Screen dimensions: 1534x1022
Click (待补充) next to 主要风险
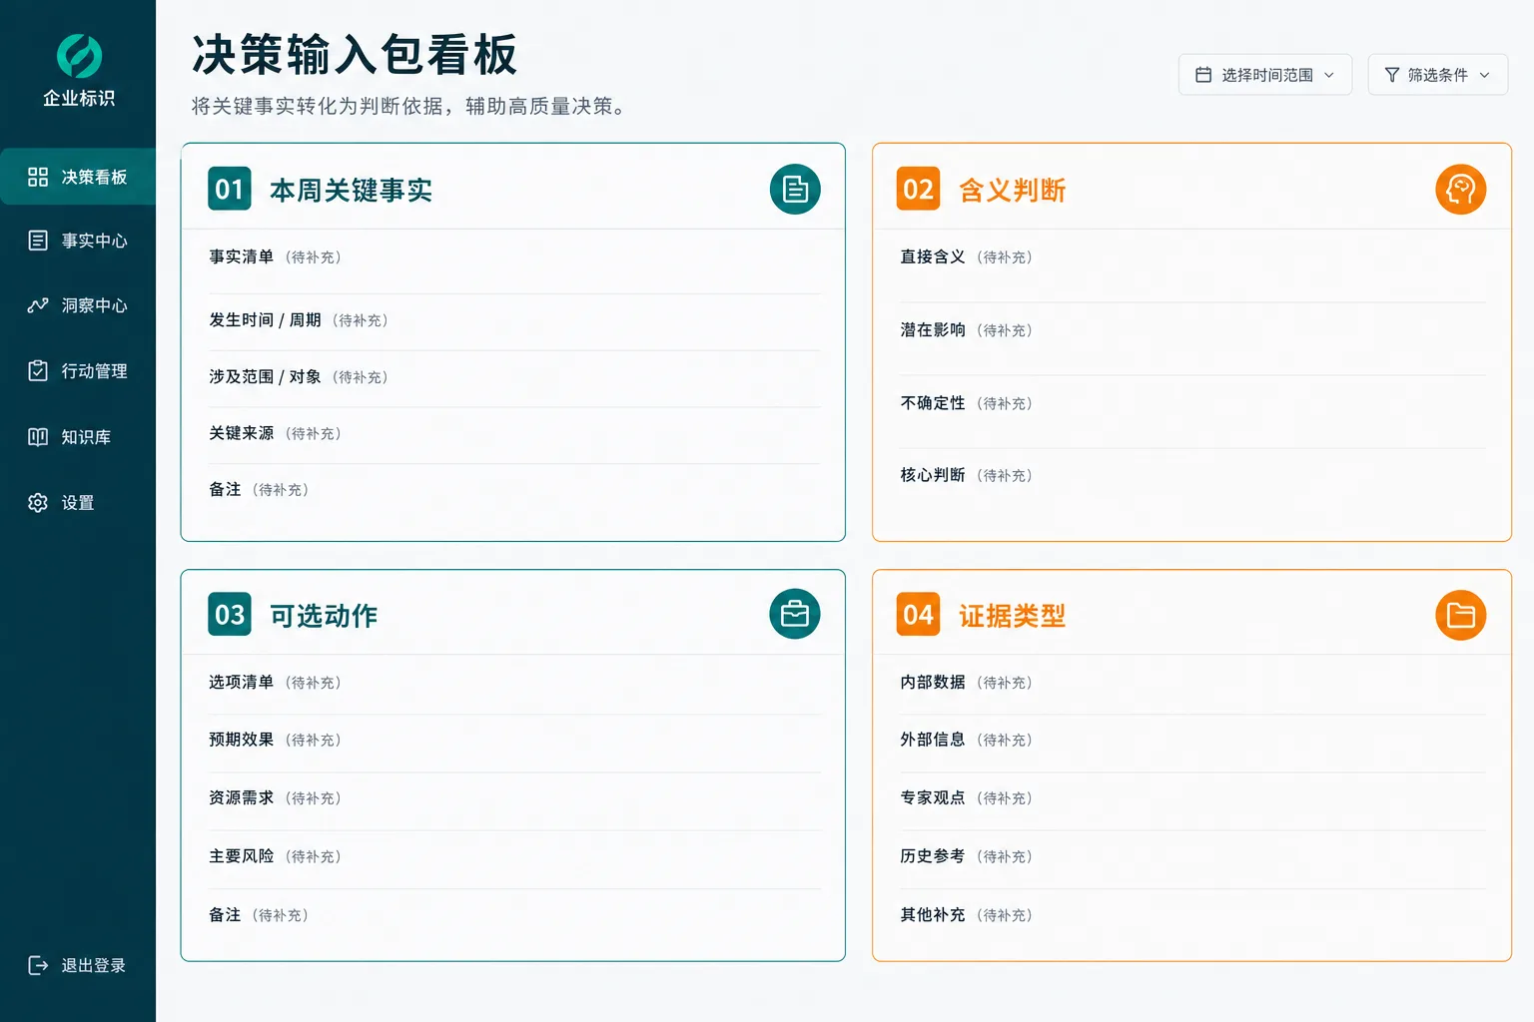[314, 857]
